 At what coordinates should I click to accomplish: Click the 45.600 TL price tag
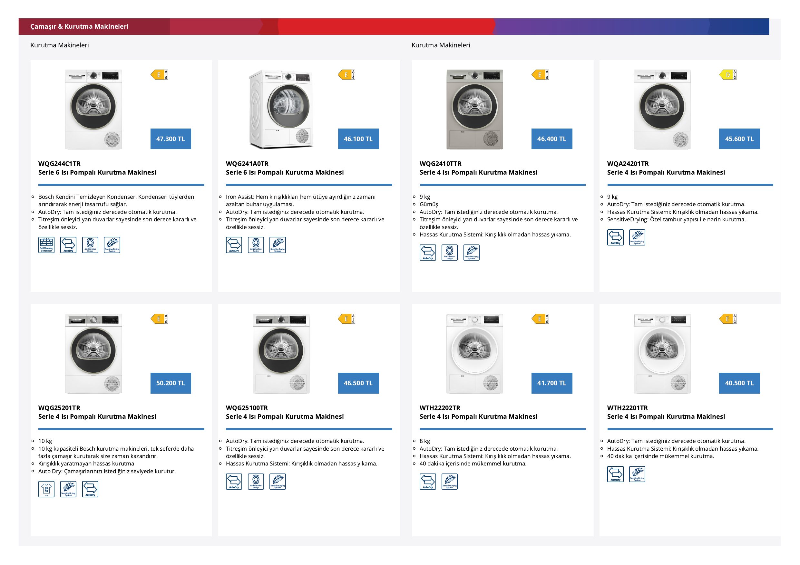click(739, 139)
